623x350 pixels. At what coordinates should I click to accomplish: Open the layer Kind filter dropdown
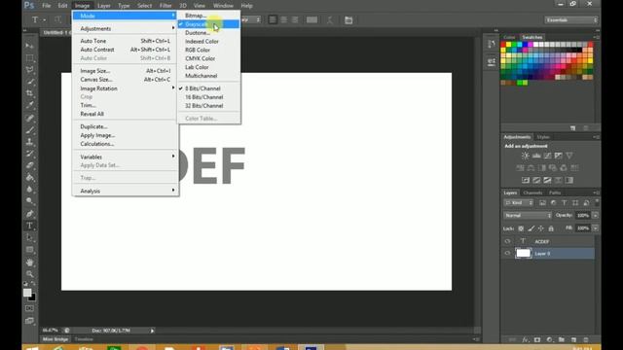(519, 203)
